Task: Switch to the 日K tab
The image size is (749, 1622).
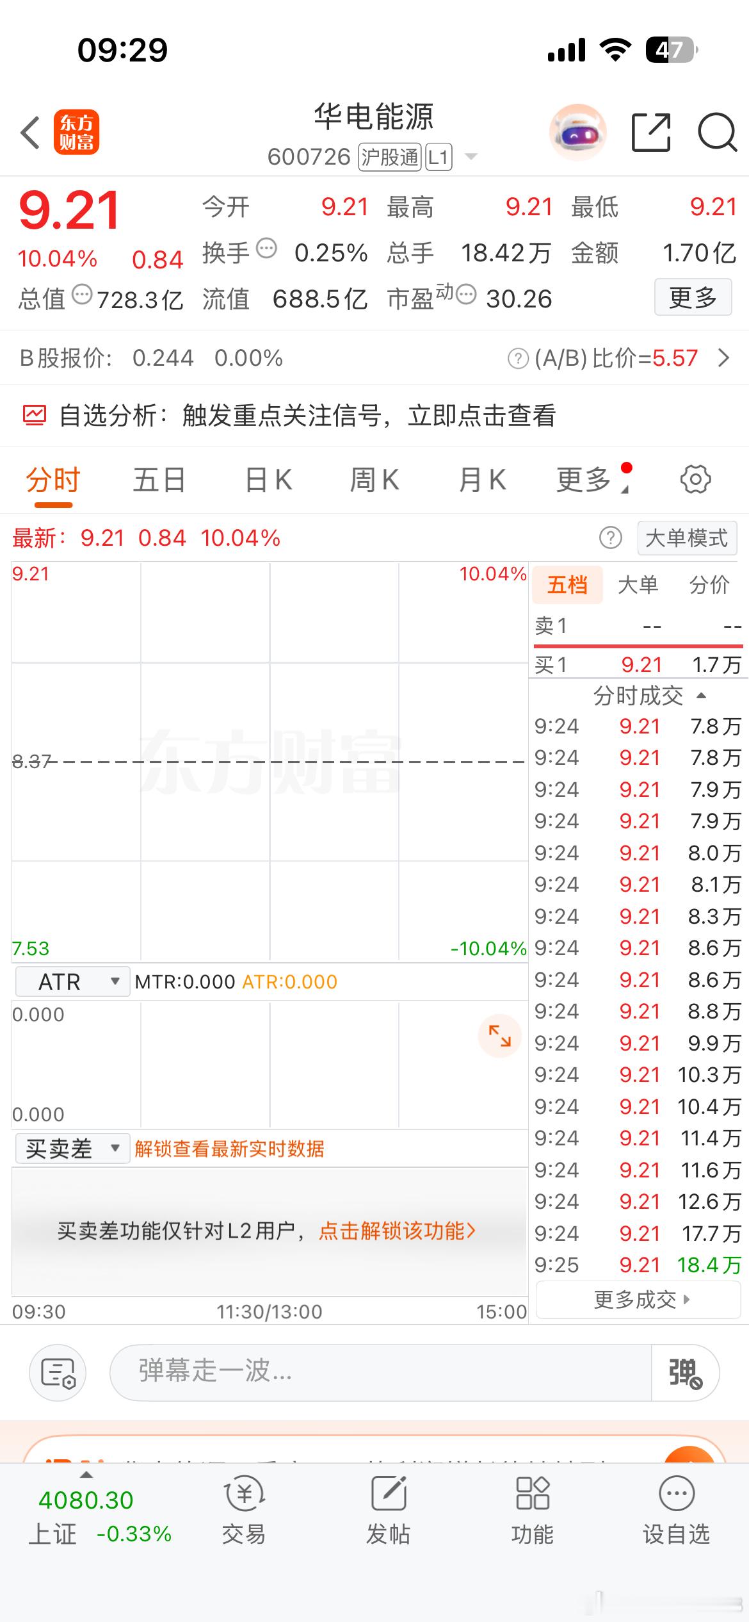Action: 269,480
